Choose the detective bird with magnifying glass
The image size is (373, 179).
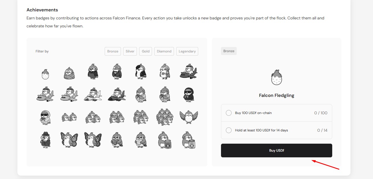pyautogui.click(x=45, y=140)
